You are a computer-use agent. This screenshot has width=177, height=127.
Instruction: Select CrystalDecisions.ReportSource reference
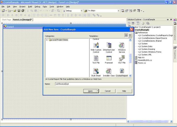tap(154, 38)
